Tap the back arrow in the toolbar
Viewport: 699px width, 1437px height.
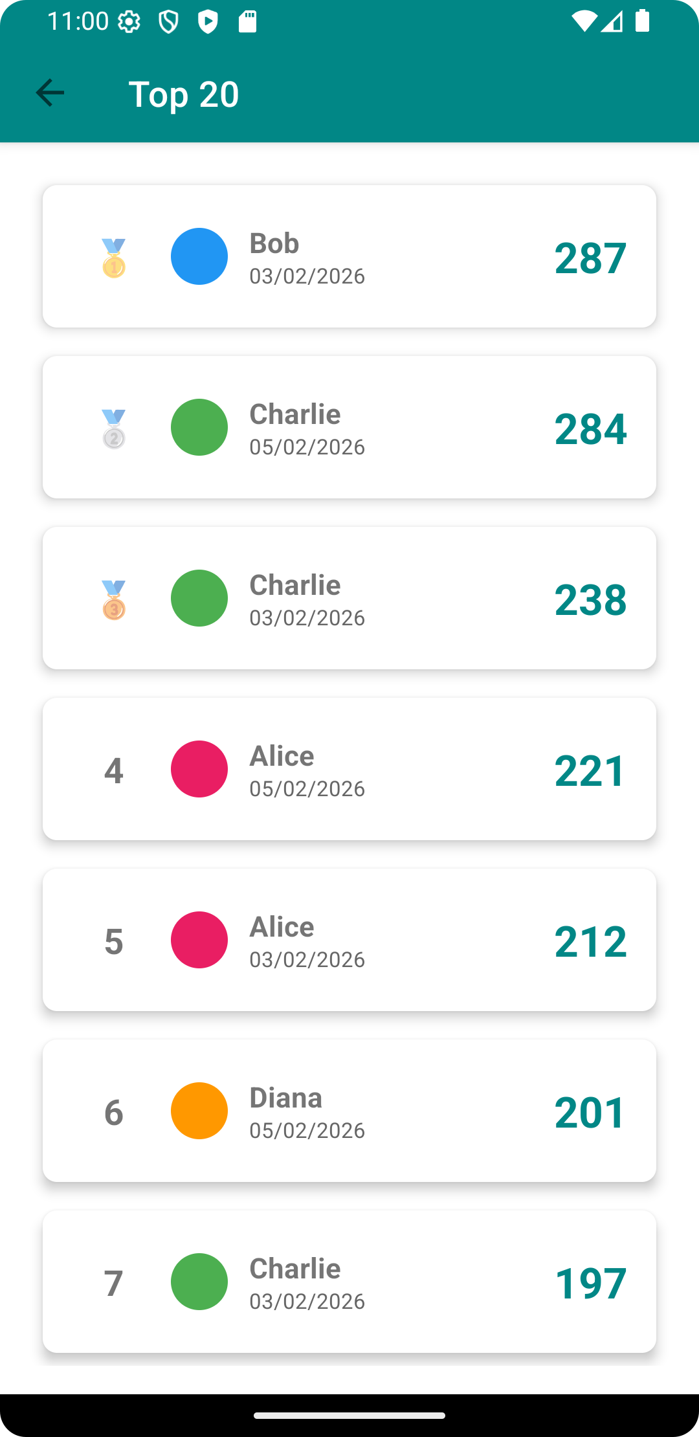[x=50, y=93]
